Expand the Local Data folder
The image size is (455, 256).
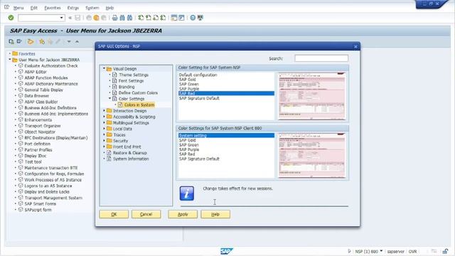tap(104, 129)
